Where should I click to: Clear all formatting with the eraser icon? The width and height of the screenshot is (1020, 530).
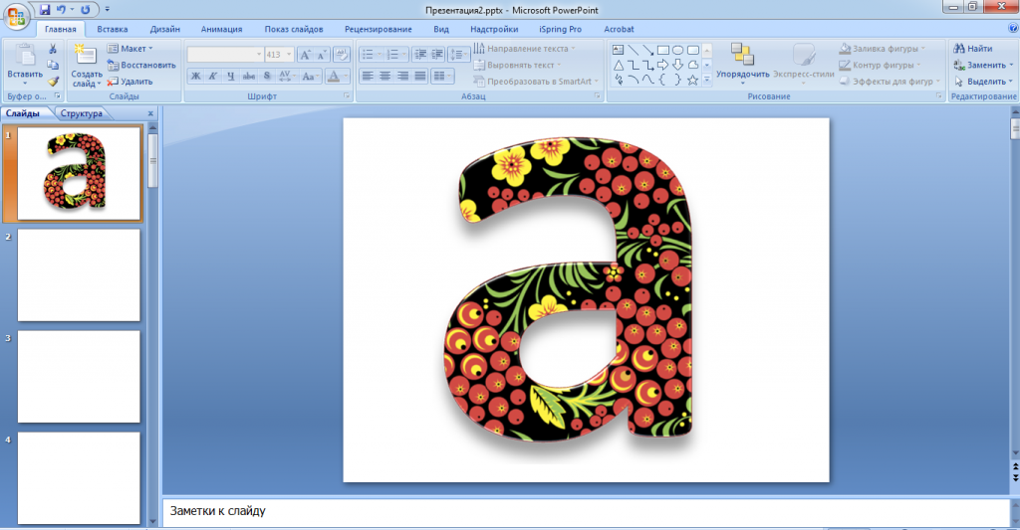[x=342, y=55]
